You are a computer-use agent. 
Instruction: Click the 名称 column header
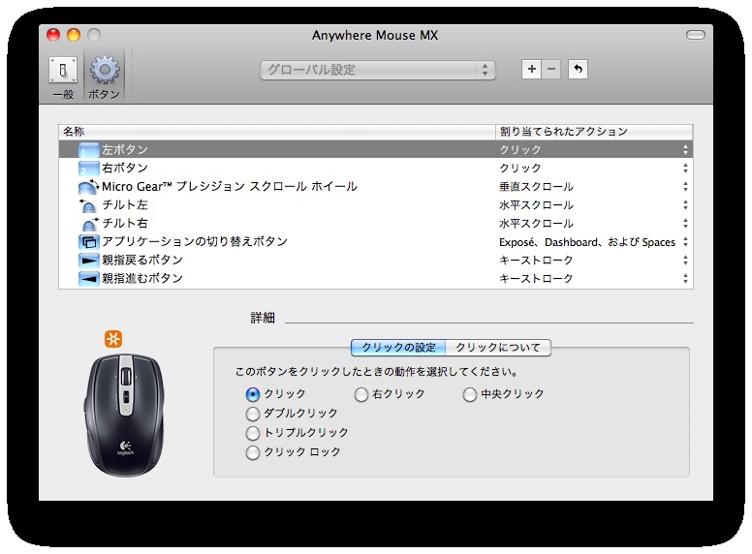coord(277,132)
